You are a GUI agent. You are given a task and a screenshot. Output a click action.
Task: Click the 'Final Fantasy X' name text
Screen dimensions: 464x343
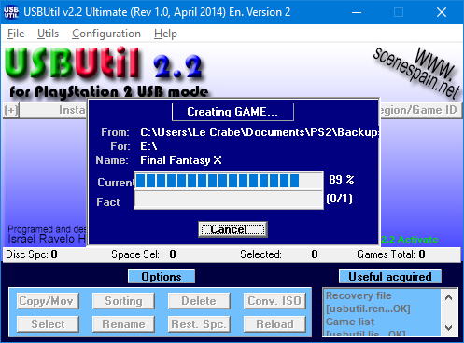coord(181,160)
